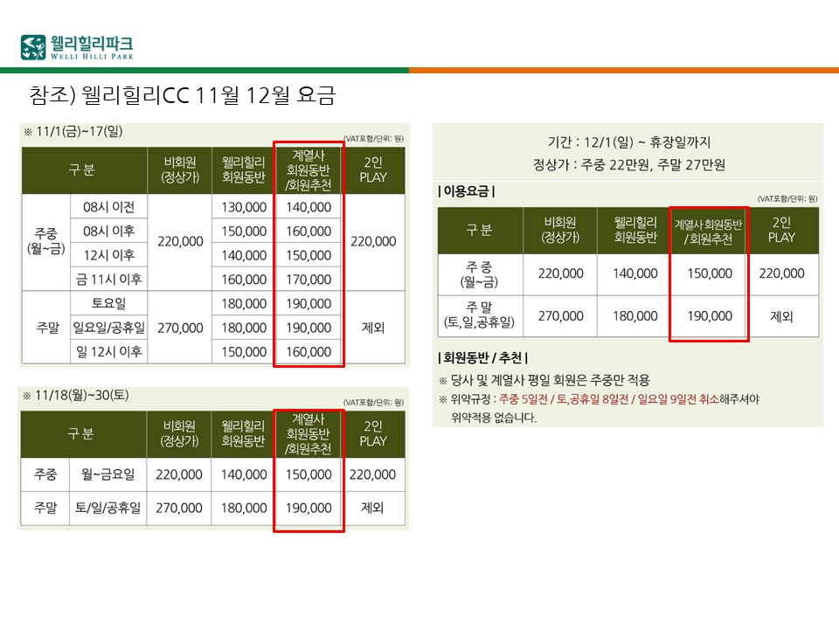Select the 160,000 price in 일 12시 이후 row
Image resolution: width=839 pixels, height=629 pixels.
click(309, 351)
